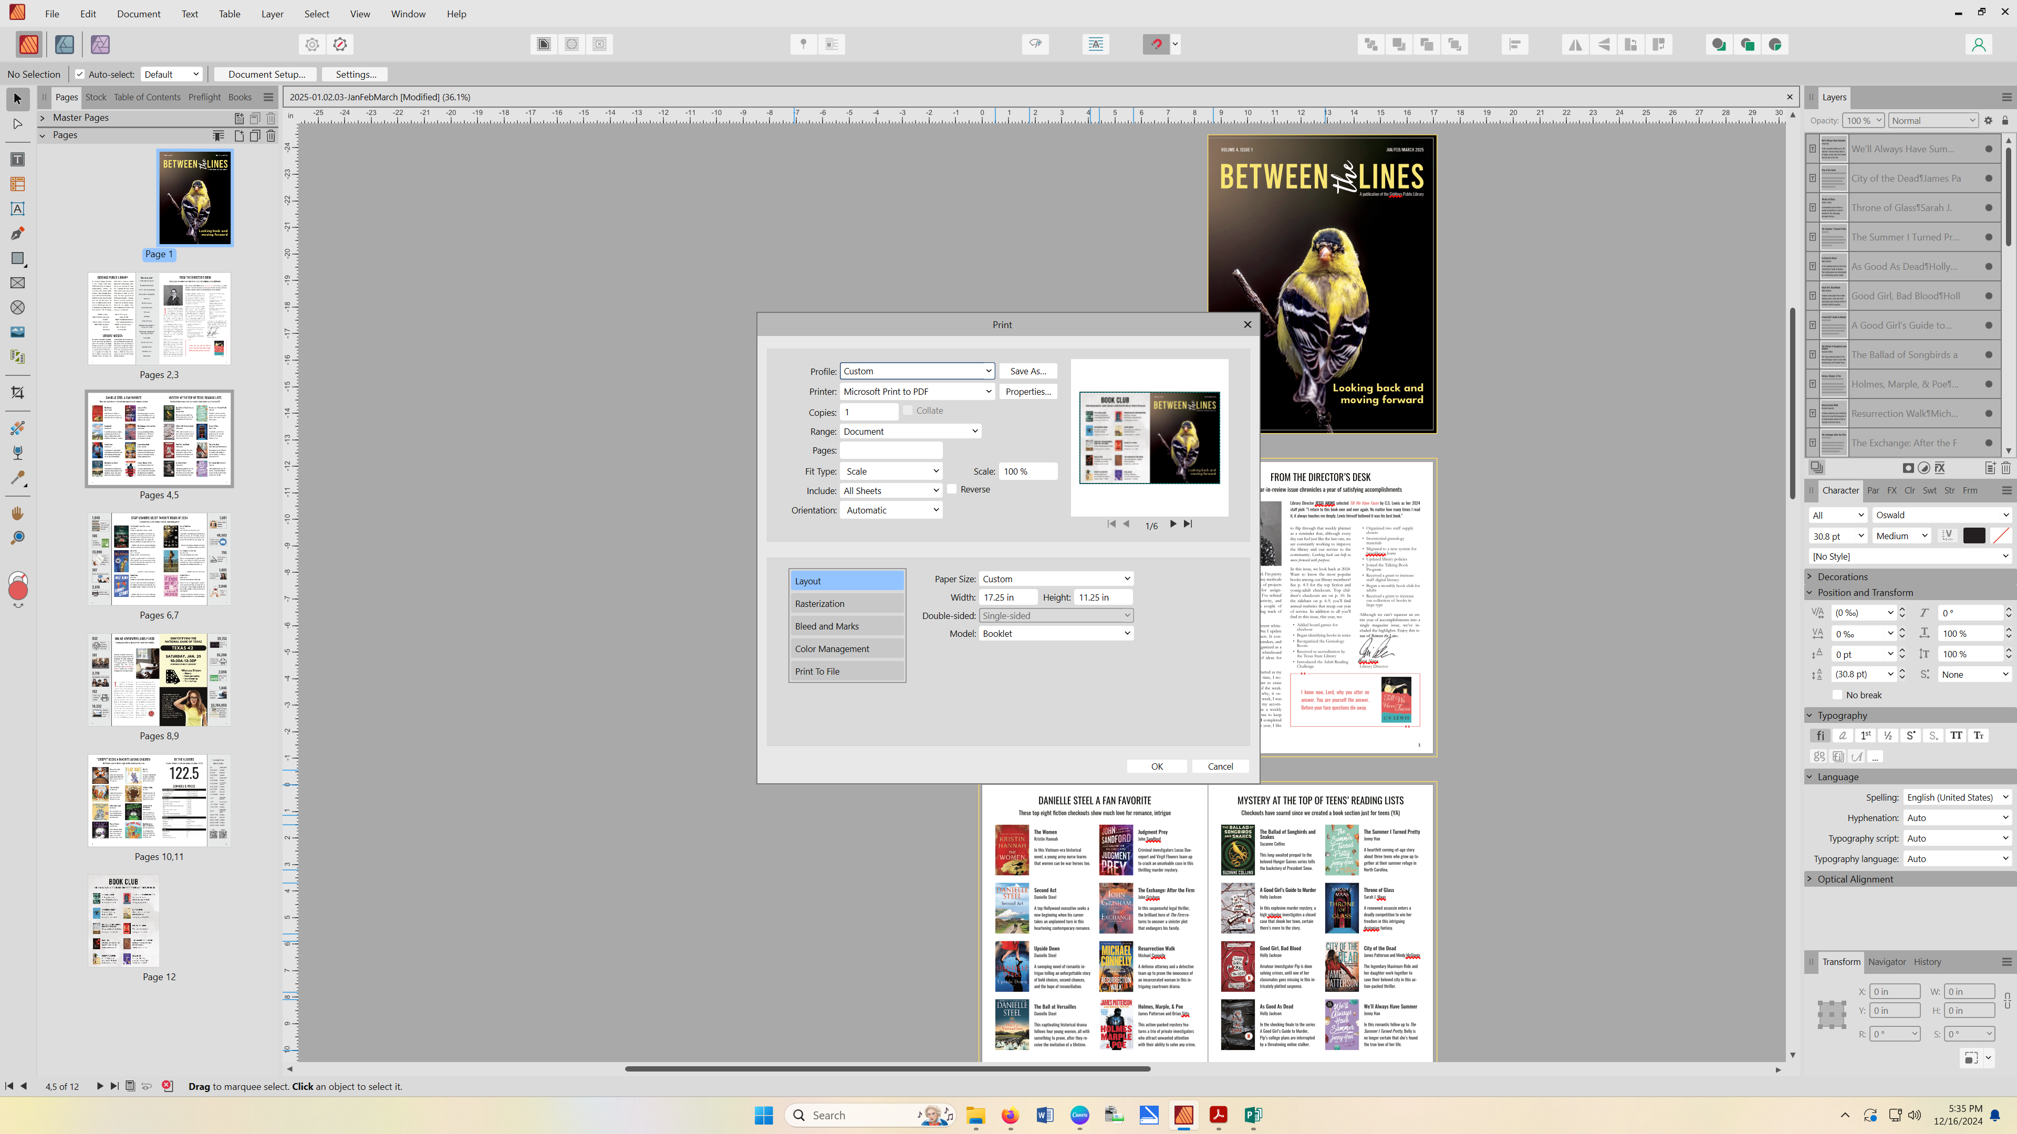
Task: Open the Profile dropdown in Print dialog
Action: click(x=917, y=371)
